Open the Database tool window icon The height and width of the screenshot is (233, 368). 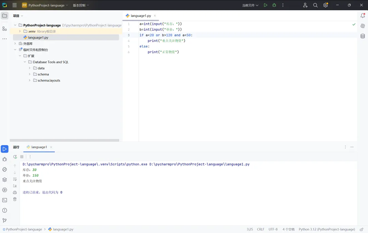(363, 36)
